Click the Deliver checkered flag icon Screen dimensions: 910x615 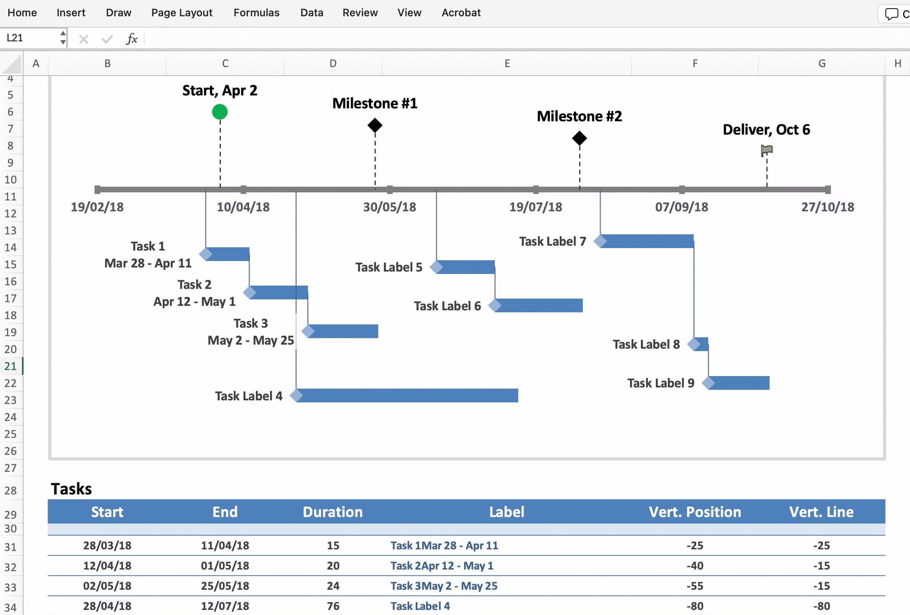click(x=766, y=150)
